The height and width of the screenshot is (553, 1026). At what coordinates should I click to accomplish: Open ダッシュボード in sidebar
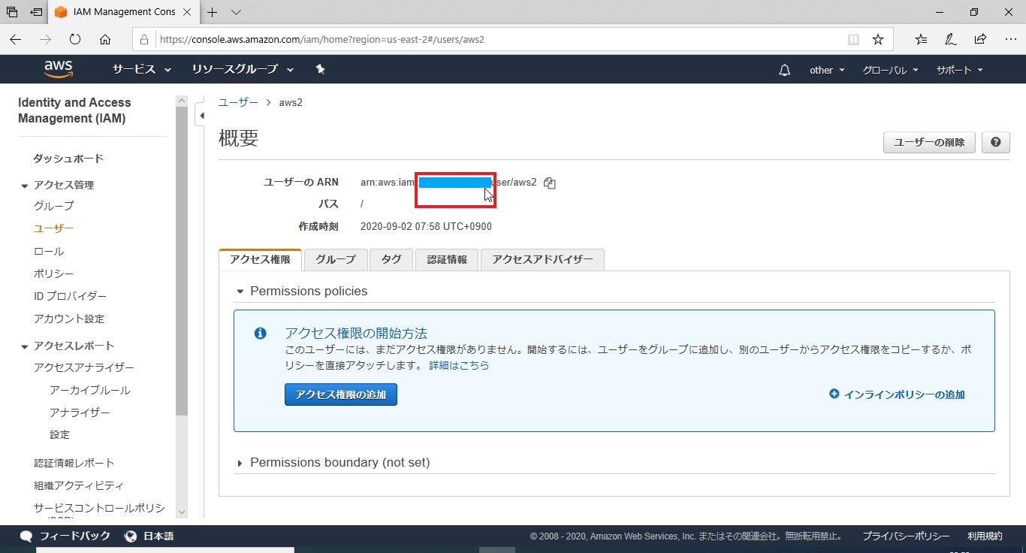click(68, 159)
